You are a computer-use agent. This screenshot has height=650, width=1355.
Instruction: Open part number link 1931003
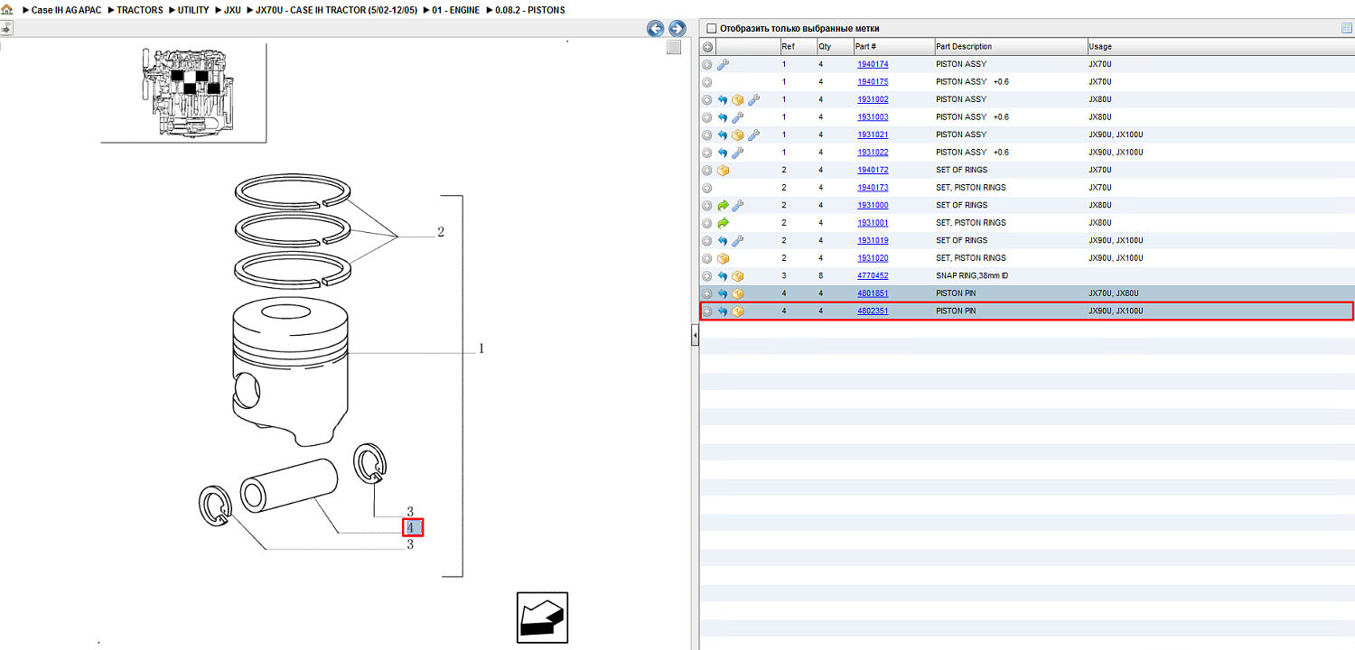(873, 117)
